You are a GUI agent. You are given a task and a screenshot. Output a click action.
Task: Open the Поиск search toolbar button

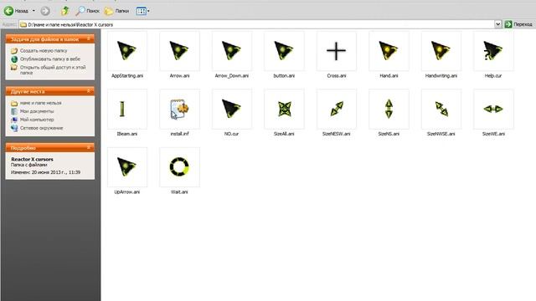87,11
